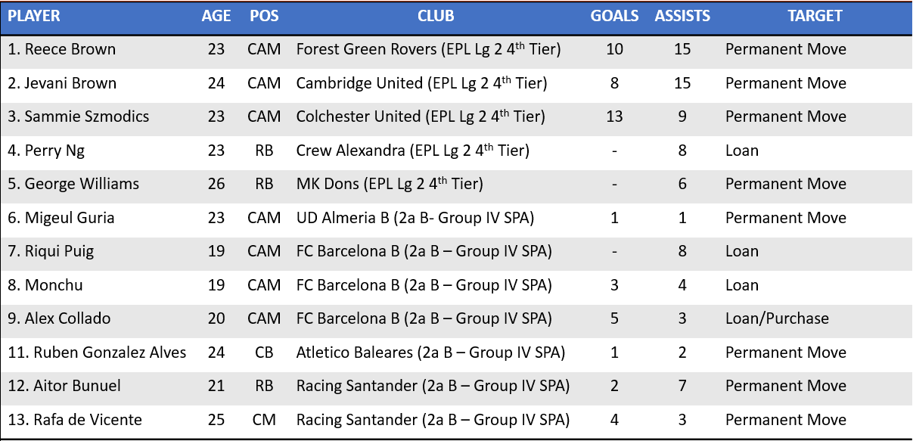The image size is (913, 441).
Task: Click the PLAYER column header
Action: pos(34,16)
